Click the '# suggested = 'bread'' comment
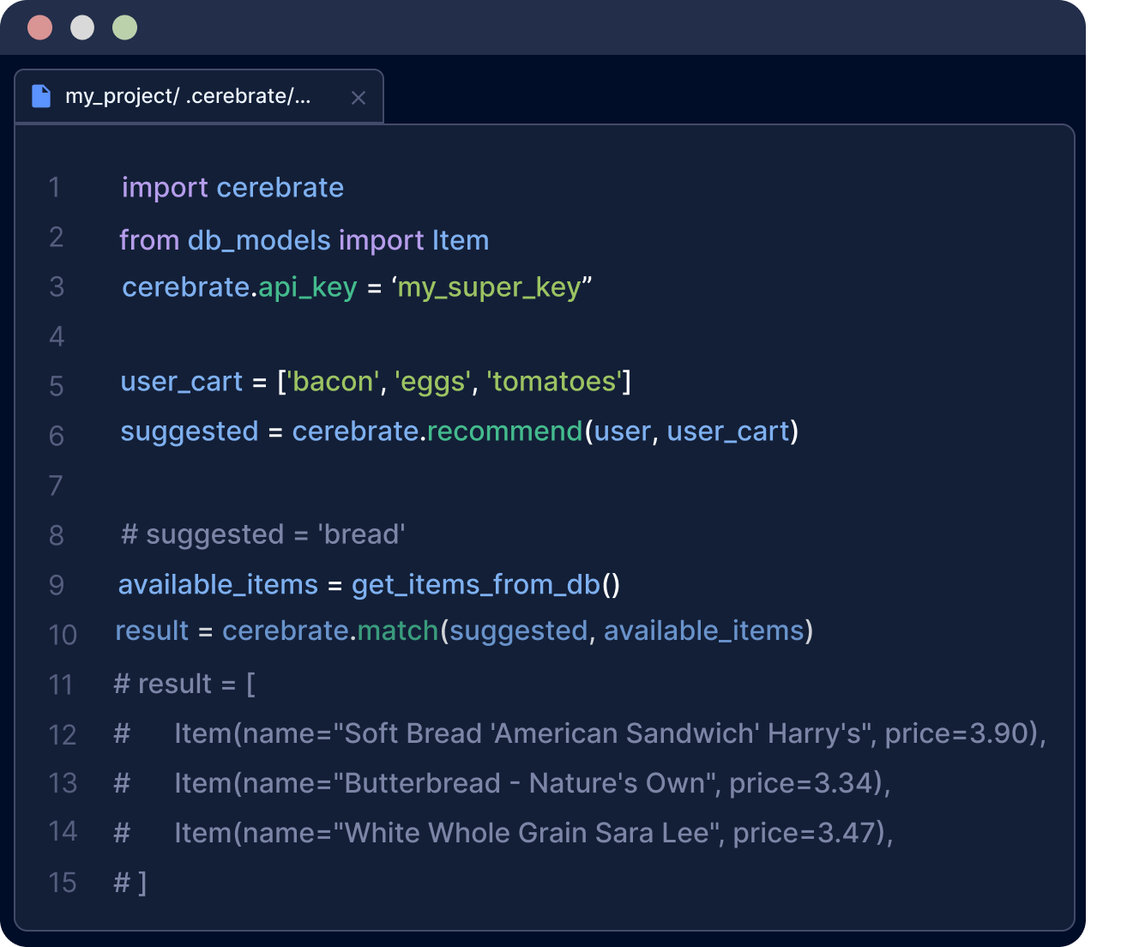 click(262, 534)
